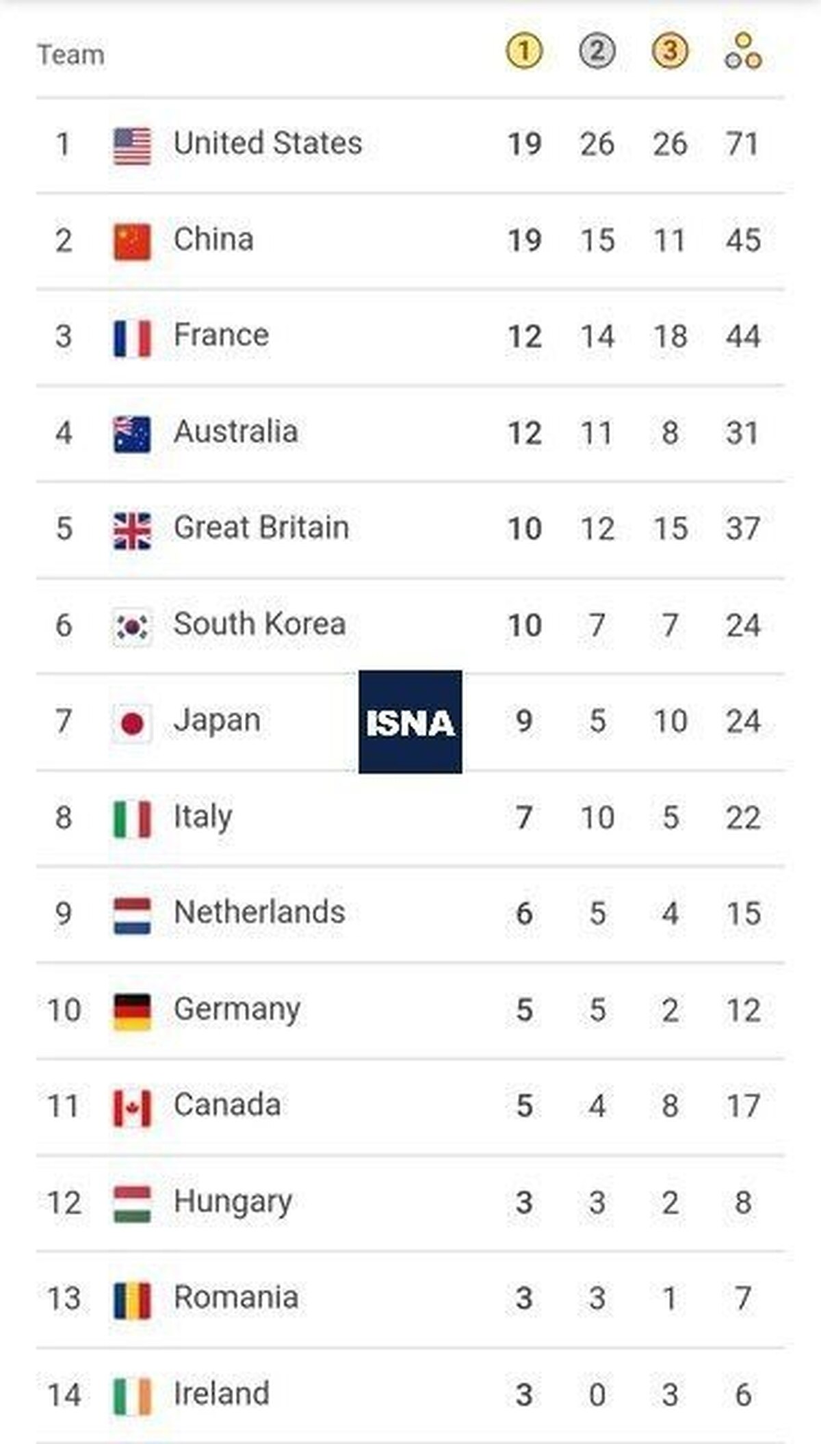The image size is (821, 1444).
Task: Click the ISNA logo badge
Action: point(410,722)
